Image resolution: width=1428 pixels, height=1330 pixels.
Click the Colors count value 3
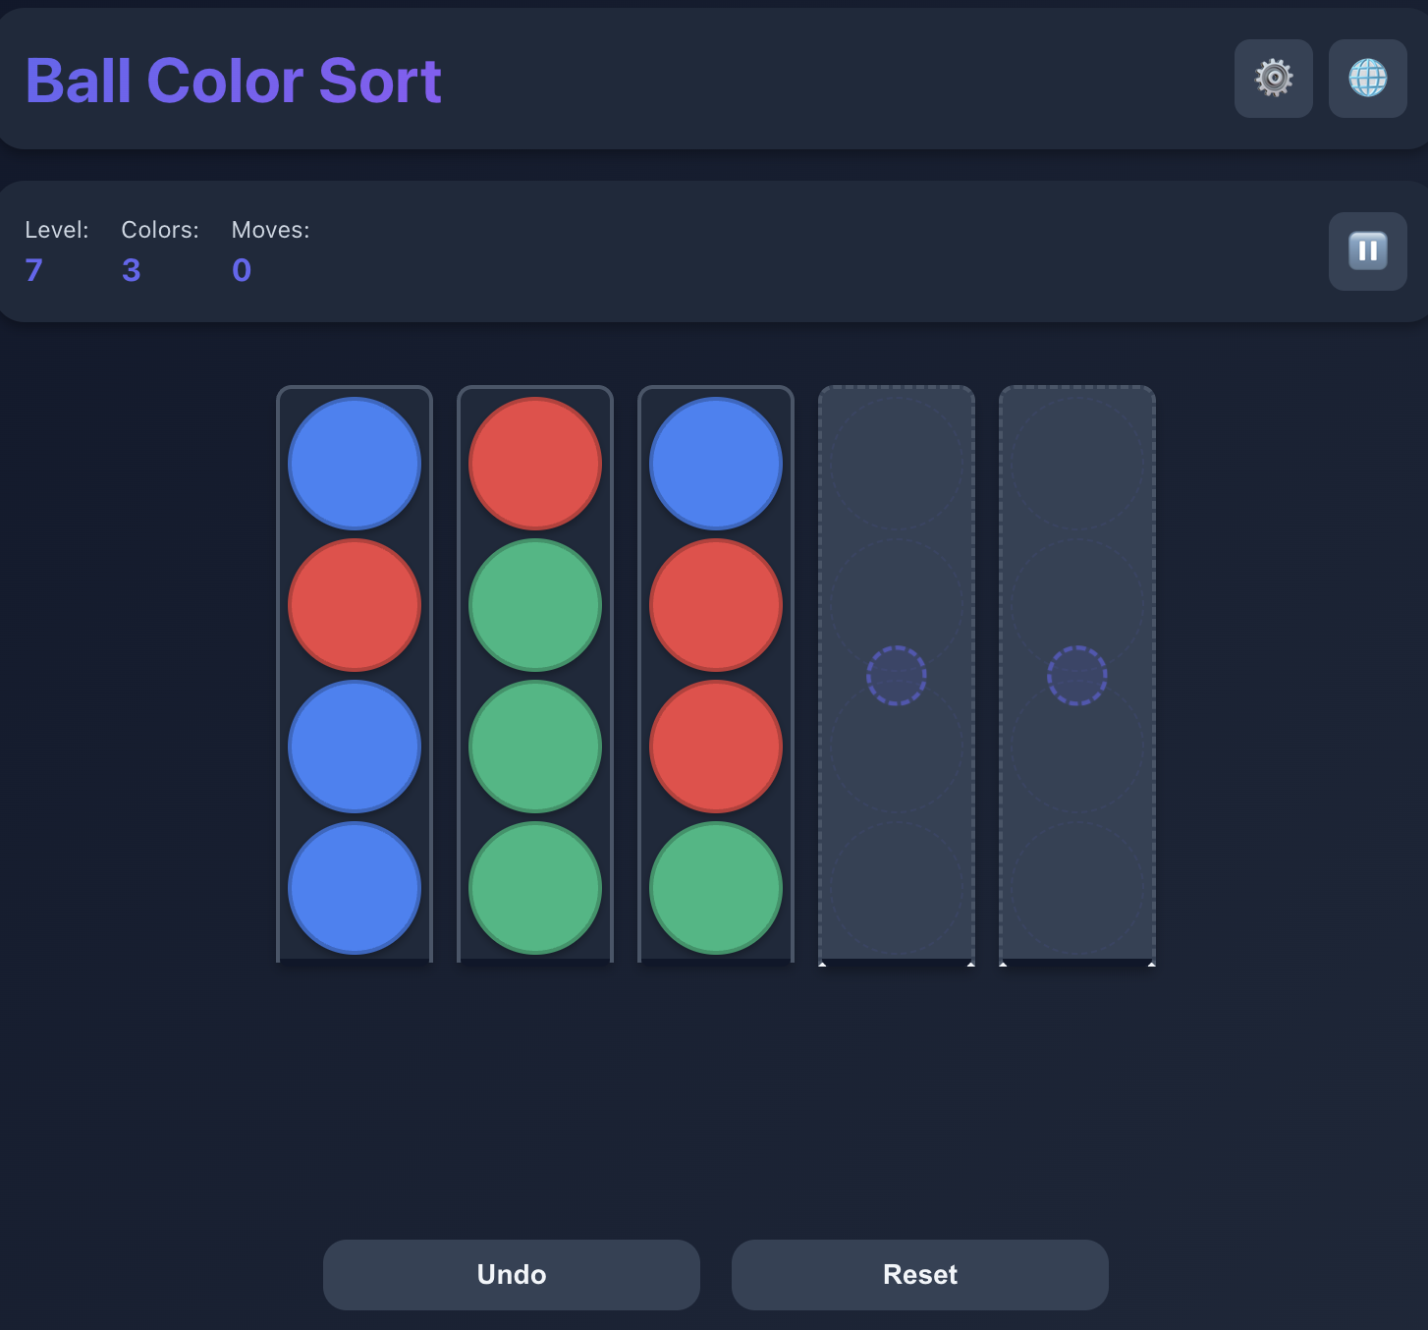click(132, 270)
